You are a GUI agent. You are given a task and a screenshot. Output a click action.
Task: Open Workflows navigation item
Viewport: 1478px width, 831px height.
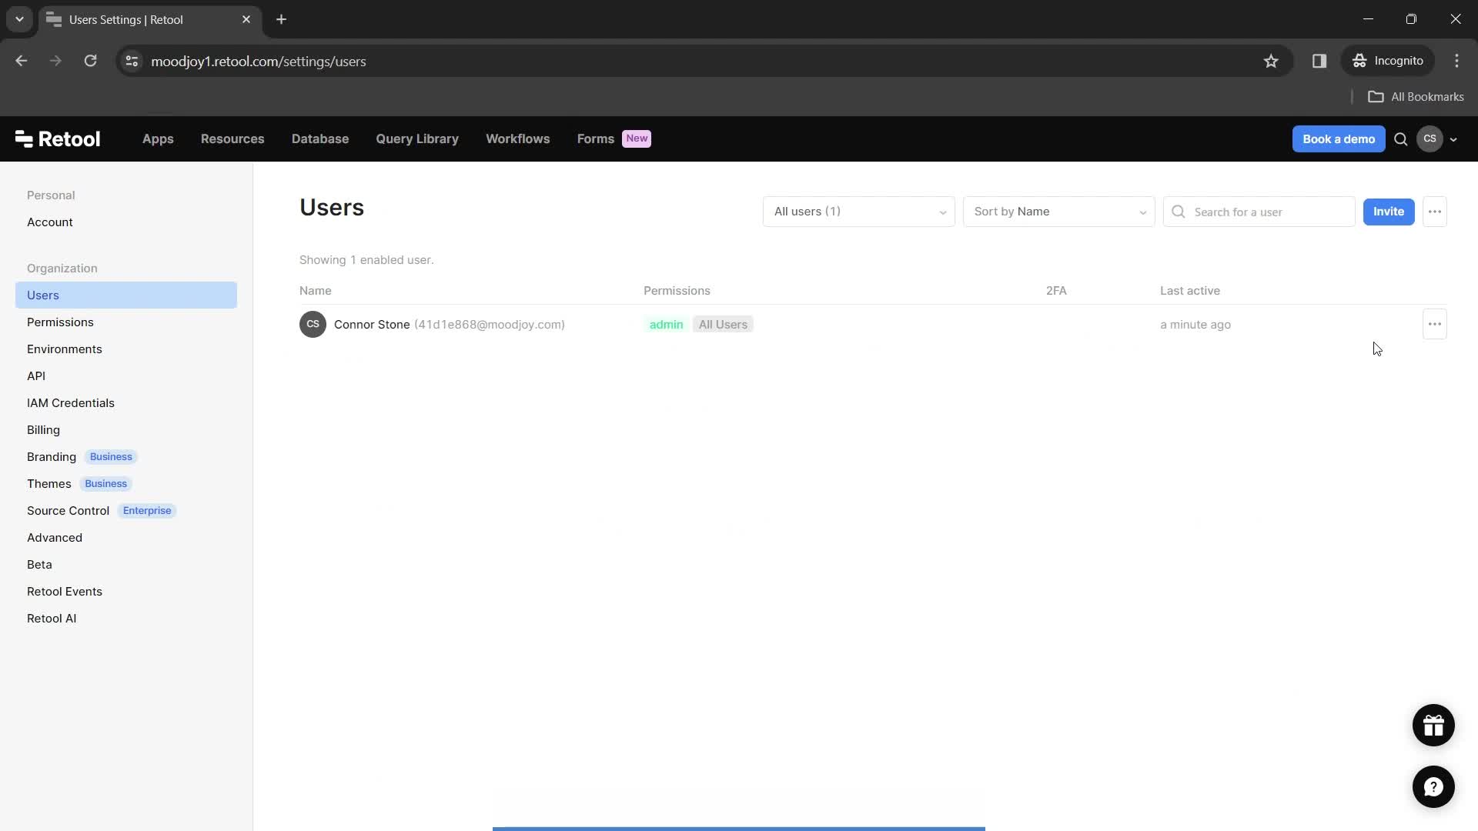pos(518,138)
